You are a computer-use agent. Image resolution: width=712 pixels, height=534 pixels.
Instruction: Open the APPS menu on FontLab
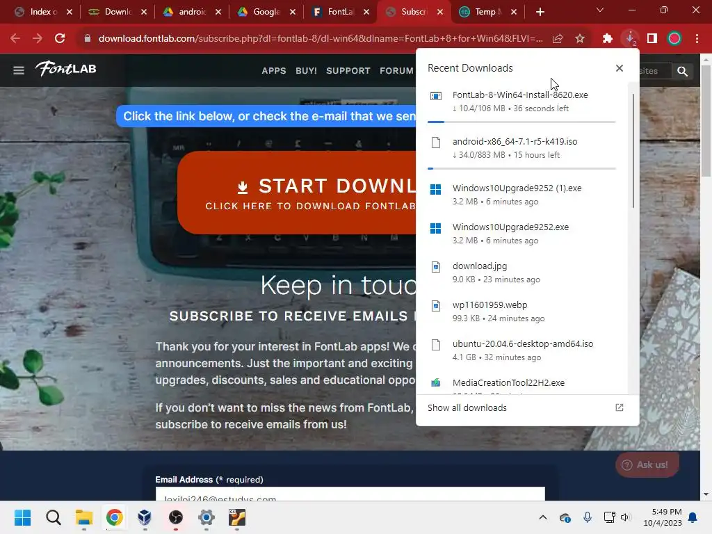coord(274,71)
